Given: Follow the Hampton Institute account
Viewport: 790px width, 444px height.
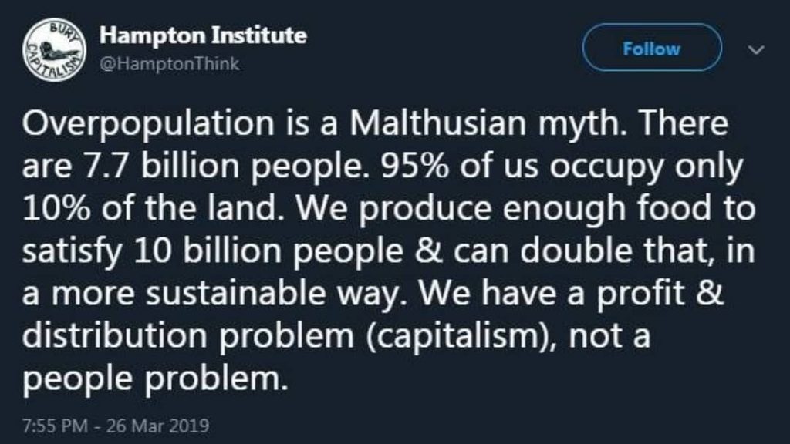Looking at the screenshot, I should coord(652,49).
